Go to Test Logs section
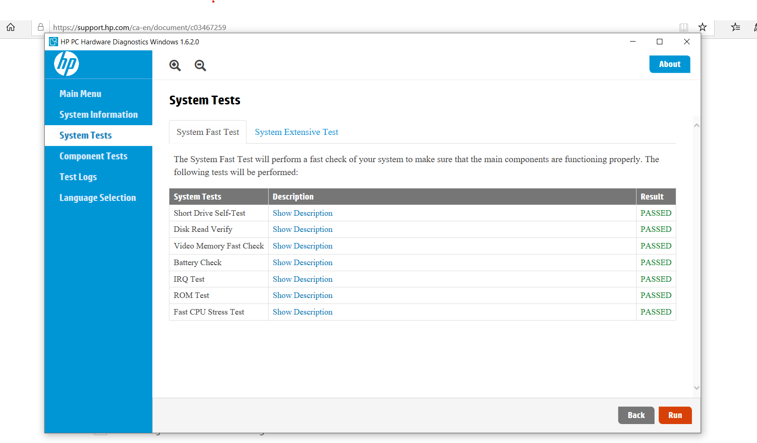This screenshot has width=757, height=443. pyautogui.click(x=78, y=177)
